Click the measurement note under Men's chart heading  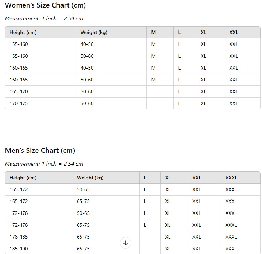[44, 164]
